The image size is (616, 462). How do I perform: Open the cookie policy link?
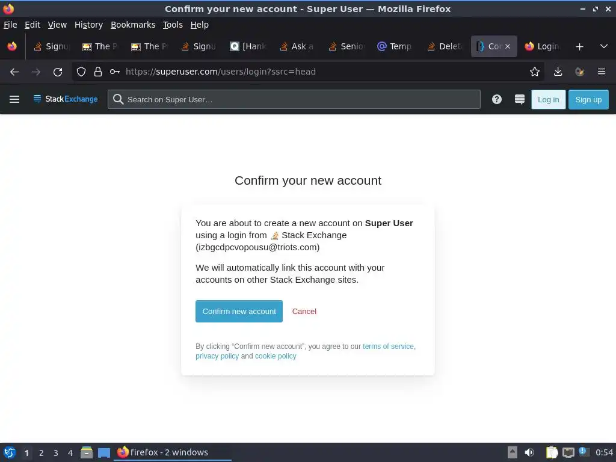276,356
